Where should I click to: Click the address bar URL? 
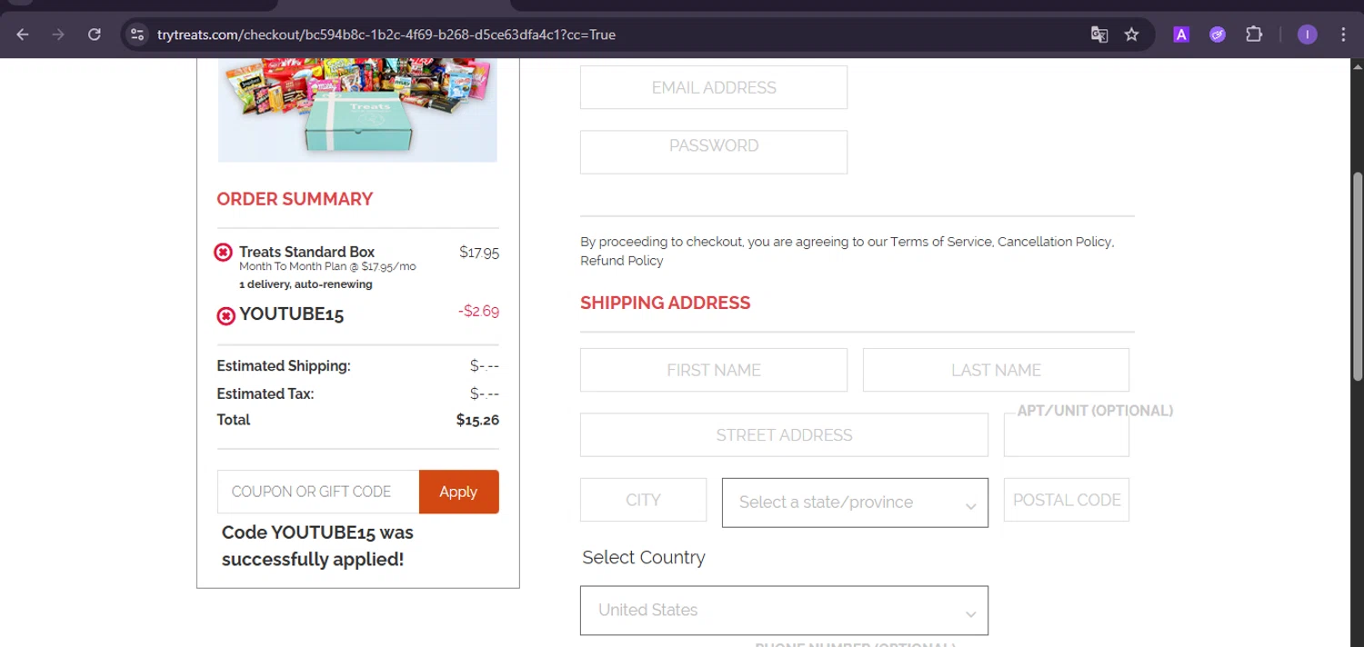(x=386, y=35)
